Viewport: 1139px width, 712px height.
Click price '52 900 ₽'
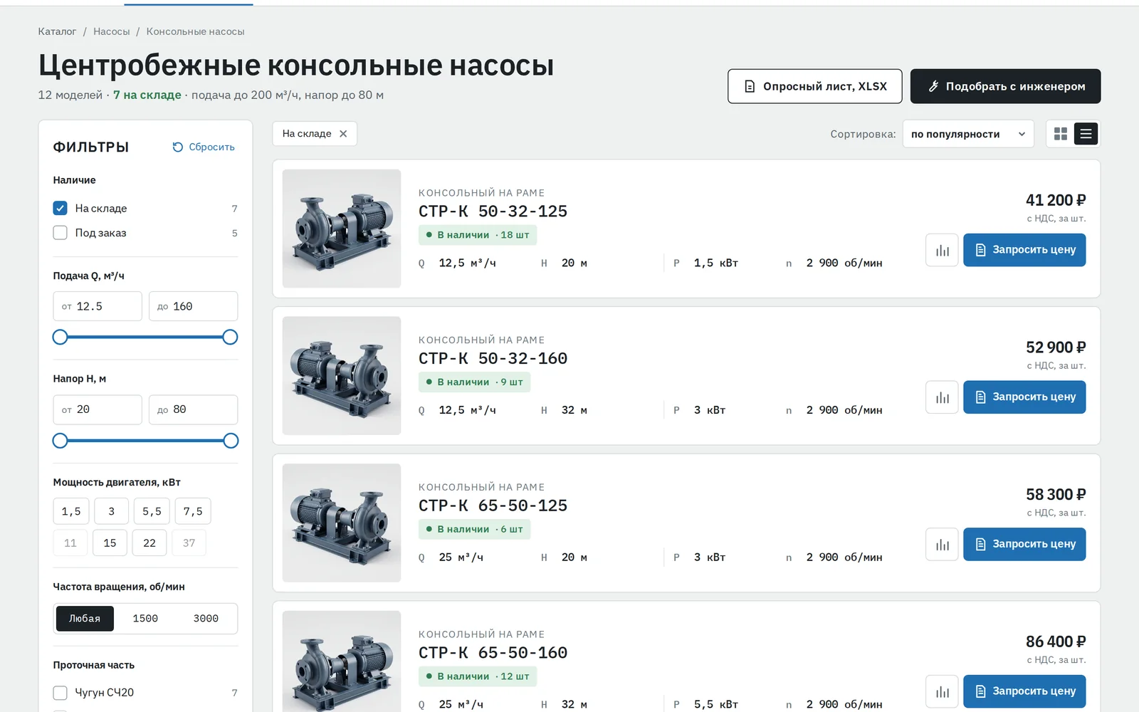pyautogui.click(x=1056, y=347)
